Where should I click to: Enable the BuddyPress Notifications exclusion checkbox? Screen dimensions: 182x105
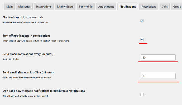(142, 94)
